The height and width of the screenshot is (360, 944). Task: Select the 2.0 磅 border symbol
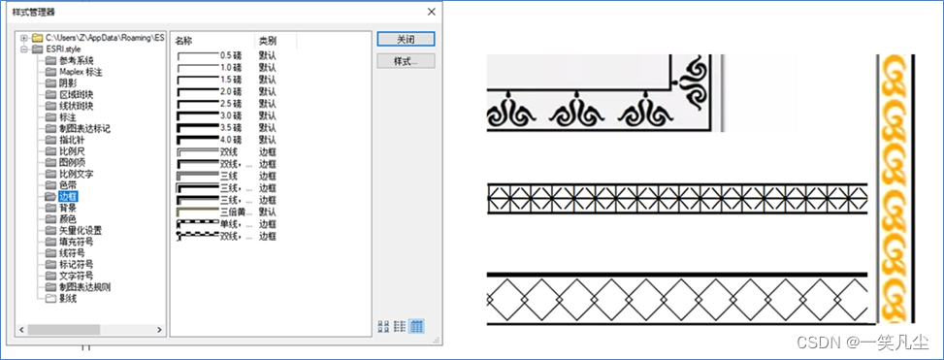pyautogui.click(x=209, y=91)
